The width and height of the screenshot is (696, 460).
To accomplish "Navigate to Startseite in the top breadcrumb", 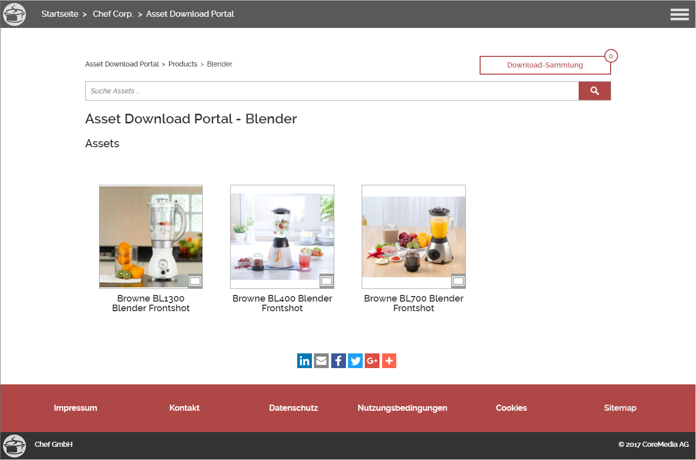I will 60,14.
